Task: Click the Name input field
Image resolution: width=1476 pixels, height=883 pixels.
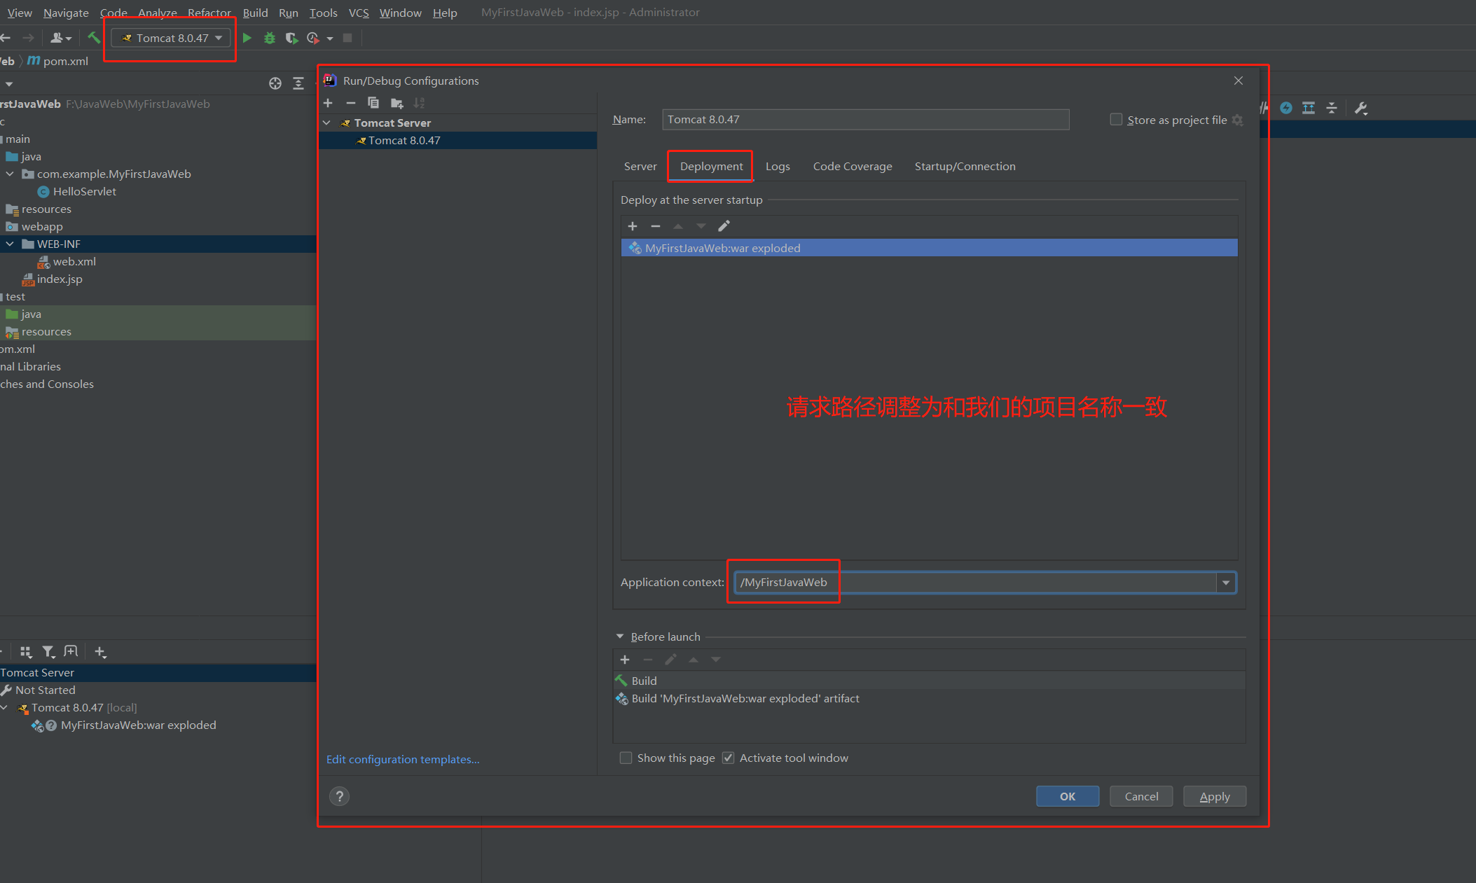Action: [x=866, y=120]
